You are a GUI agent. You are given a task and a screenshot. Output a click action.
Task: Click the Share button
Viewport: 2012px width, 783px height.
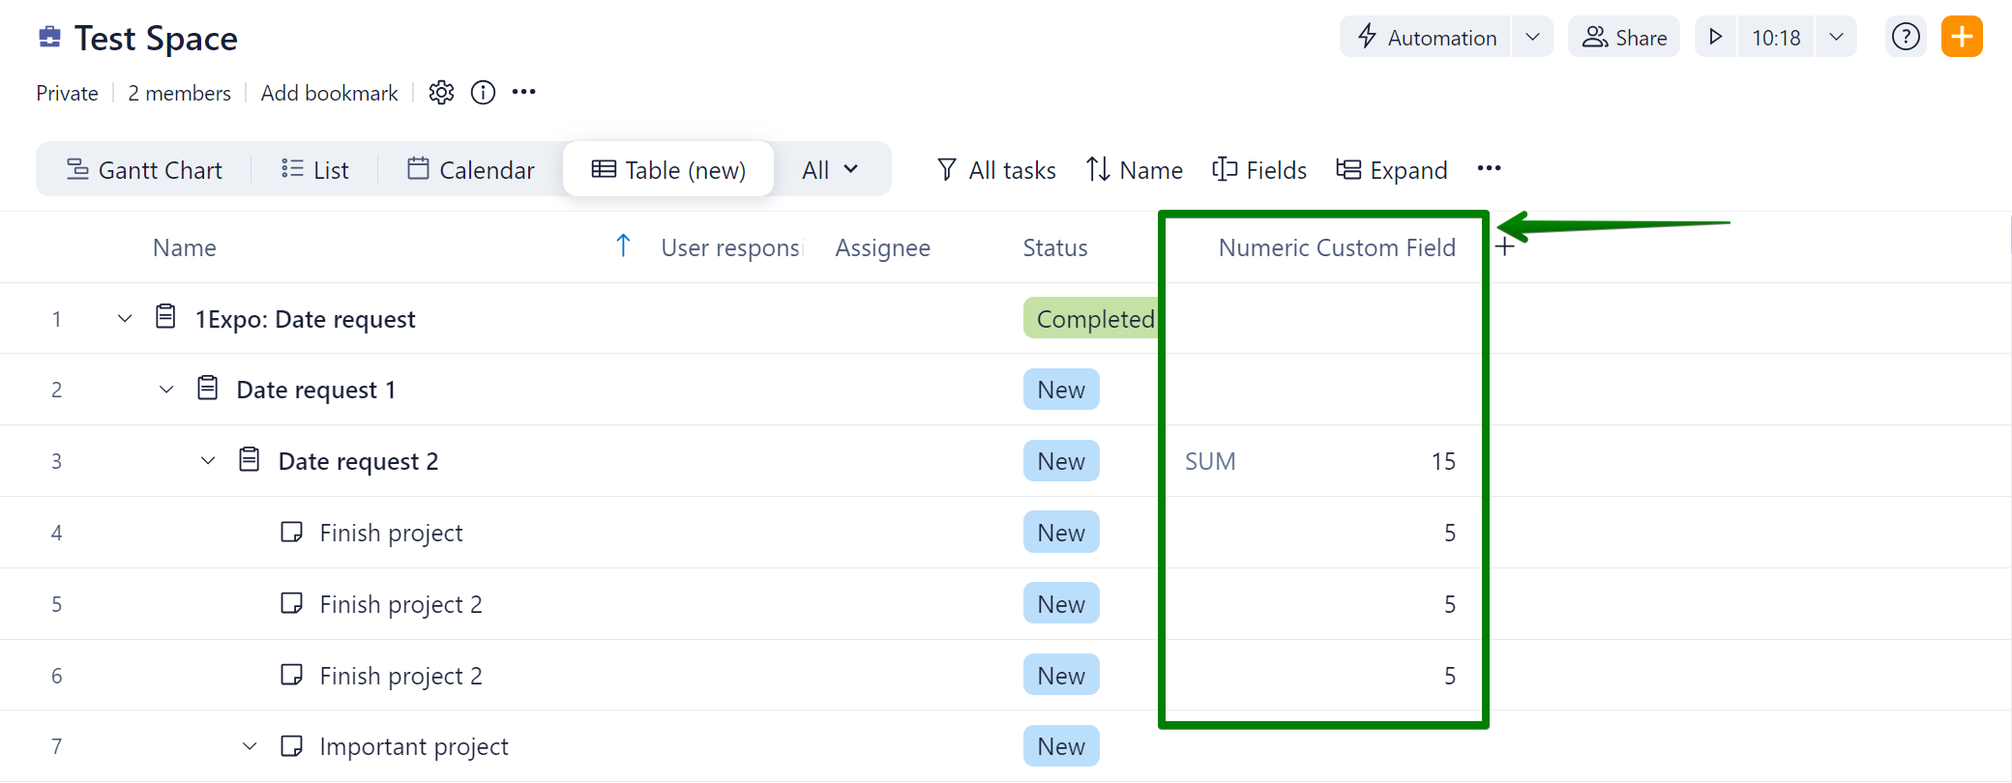pyautogui.click(x=1624, y=38)
